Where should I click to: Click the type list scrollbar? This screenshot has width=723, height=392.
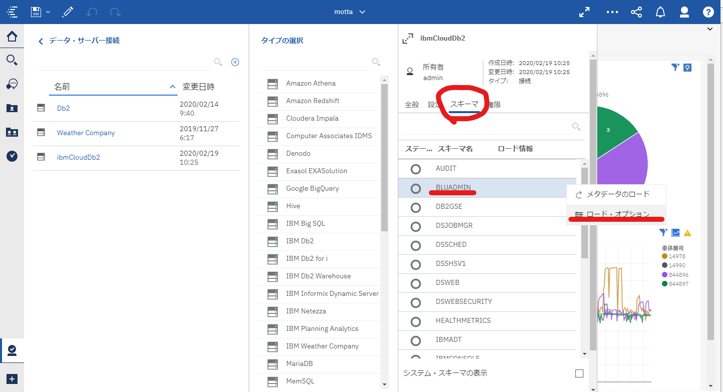coord(384,158)
